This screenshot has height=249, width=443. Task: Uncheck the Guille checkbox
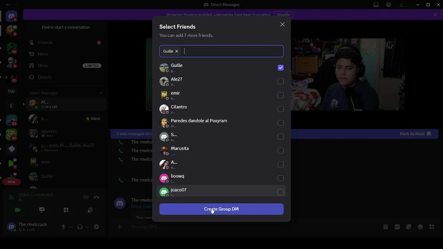click(x=281, y=68)
